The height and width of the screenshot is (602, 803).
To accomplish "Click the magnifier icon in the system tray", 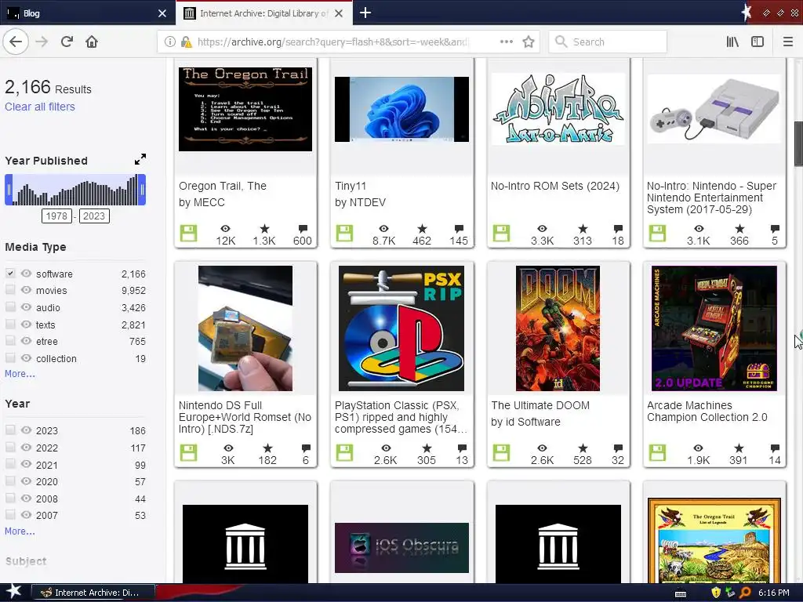I will 746,593.
